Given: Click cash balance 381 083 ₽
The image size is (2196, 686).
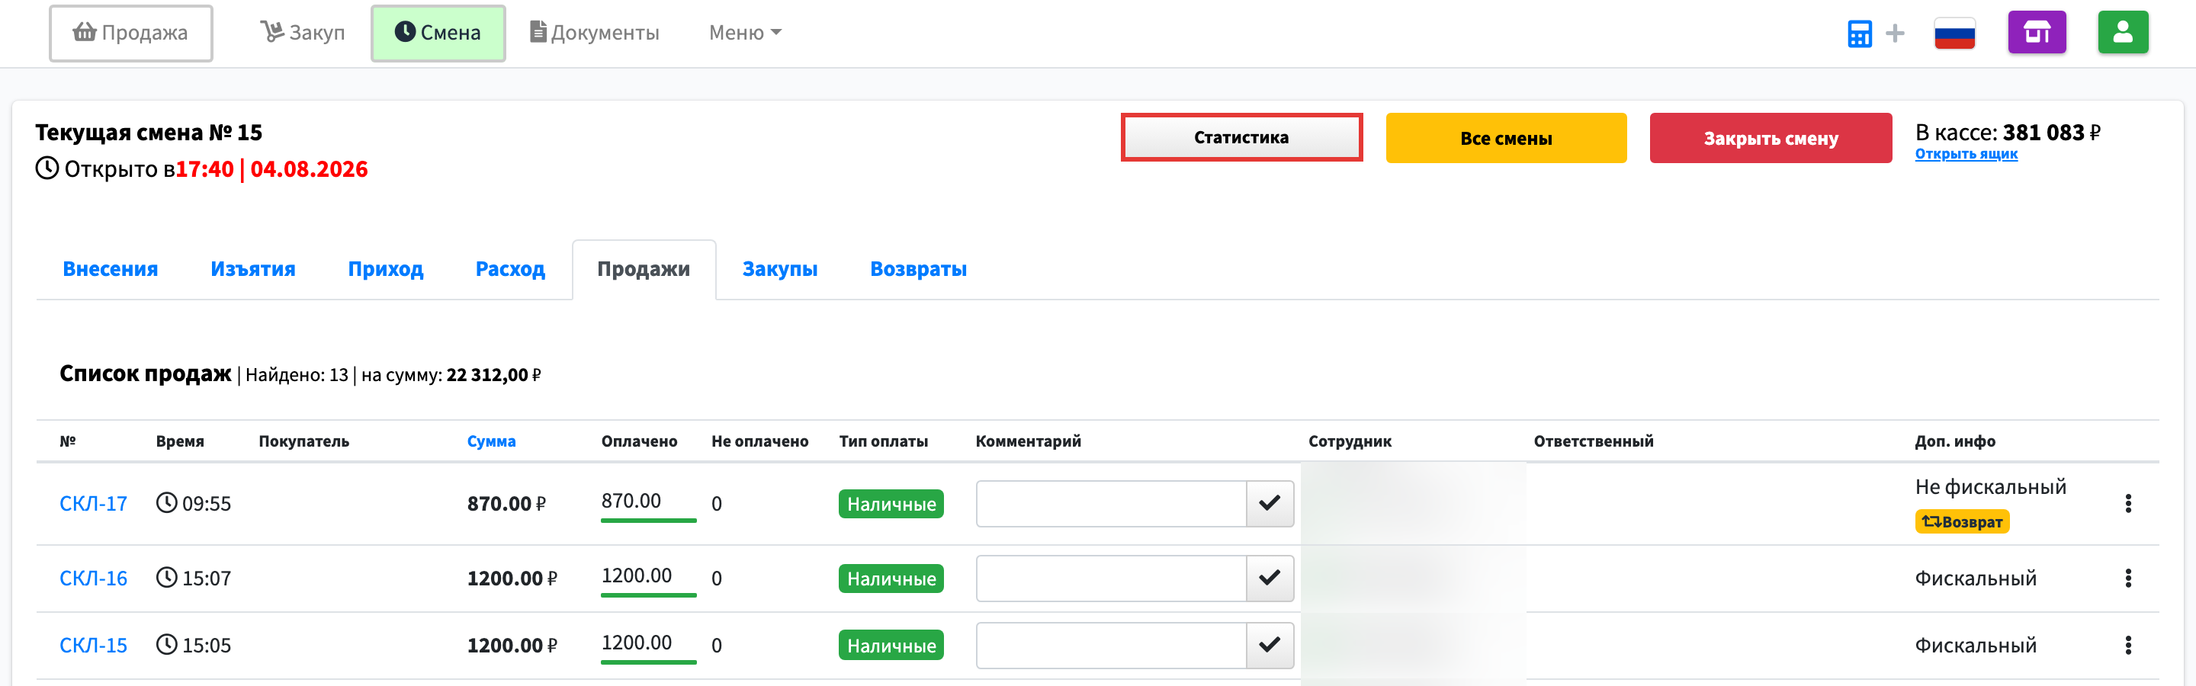Looking at the screenshot, I should 2051,133.
